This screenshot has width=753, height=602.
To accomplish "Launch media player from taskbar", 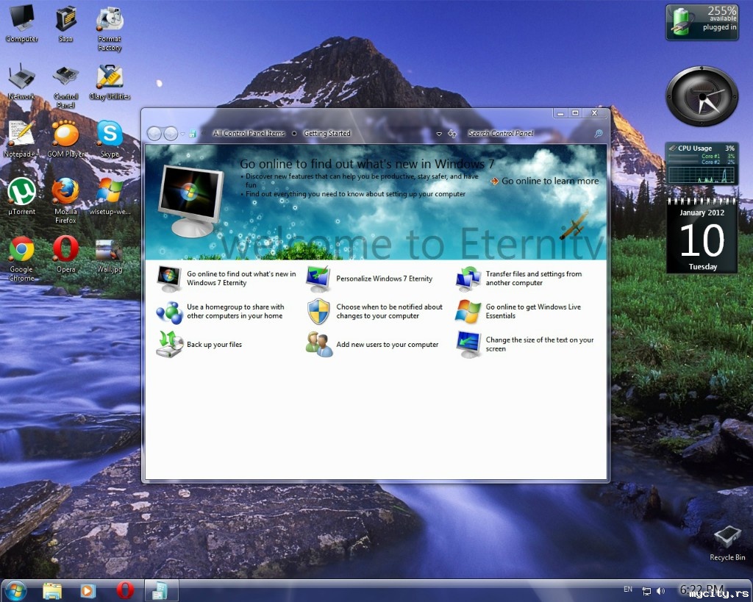I will click(88, 590).
